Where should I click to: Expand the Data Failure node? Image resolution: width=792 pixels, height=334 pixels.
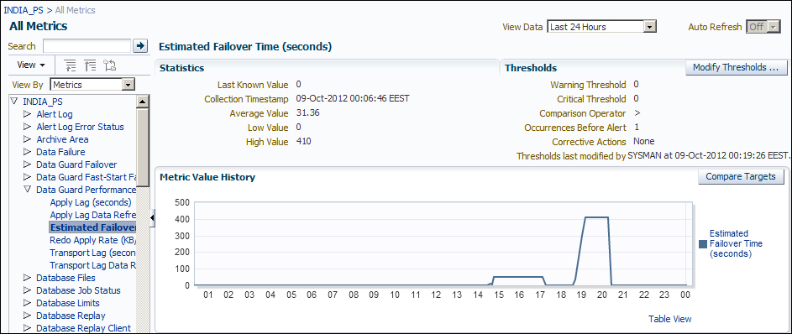click(x=27, y=152)
